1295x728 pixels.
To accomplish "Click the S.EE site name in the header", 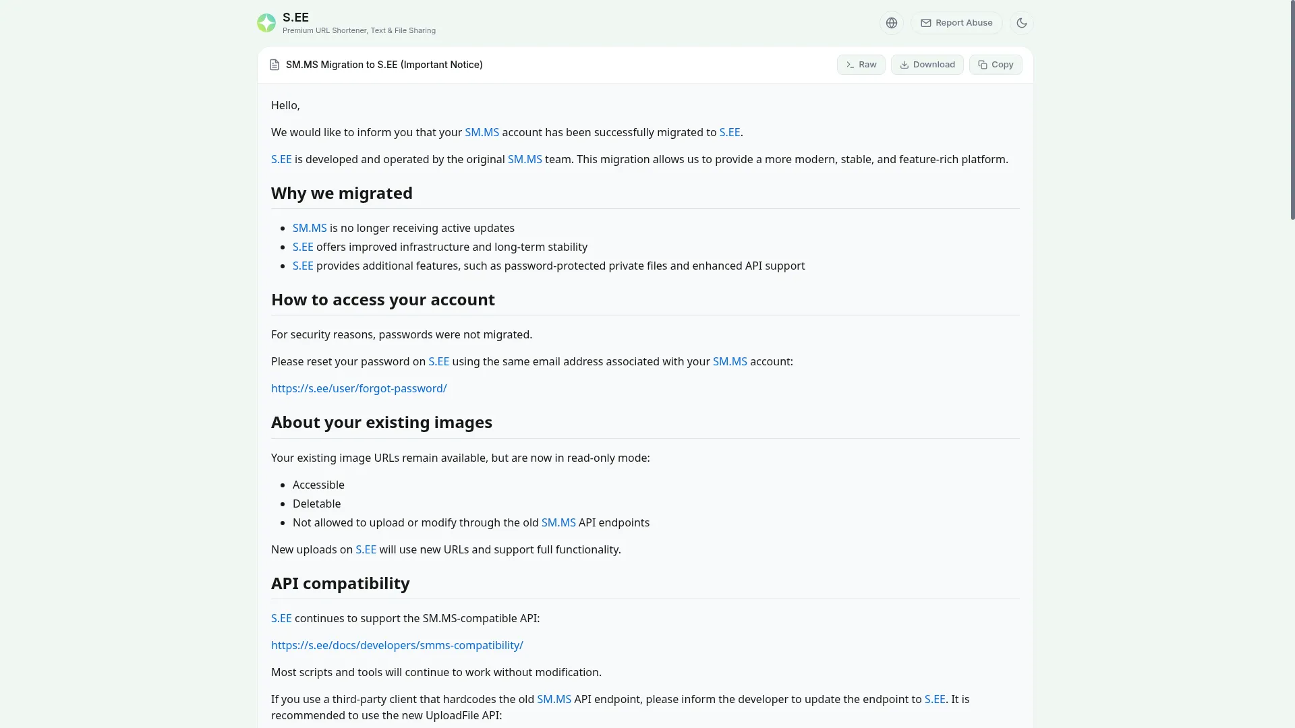I will [x=295, y=18].
